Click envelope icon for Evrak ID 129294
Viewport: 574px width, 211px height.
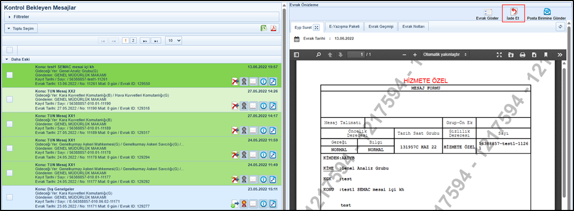tap(253, 155)
